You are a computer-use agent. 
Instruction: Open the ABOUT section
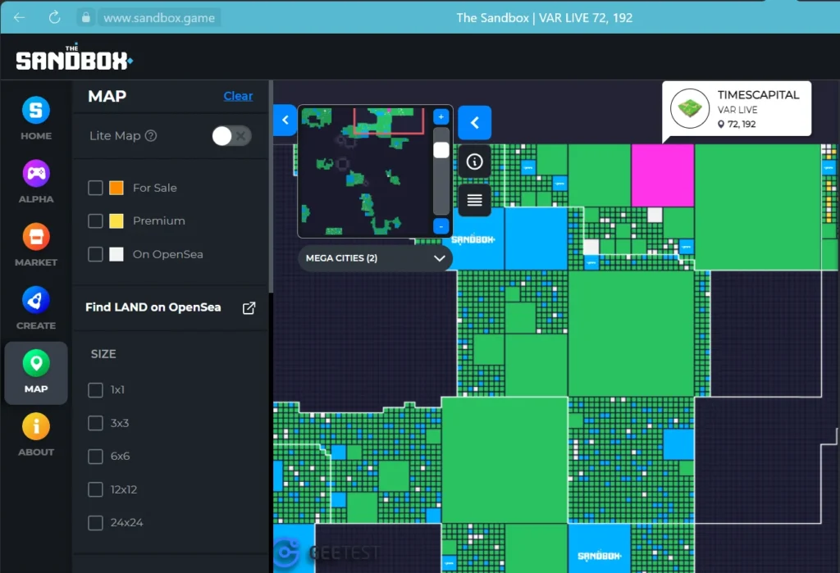[36, 434]
